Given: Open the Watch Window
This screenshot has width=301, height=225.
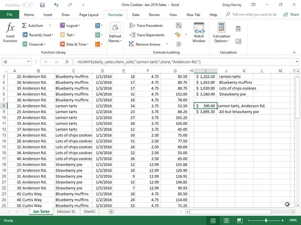Looking at the screenshot, I should pyautogui.click(x=199, y=32).
